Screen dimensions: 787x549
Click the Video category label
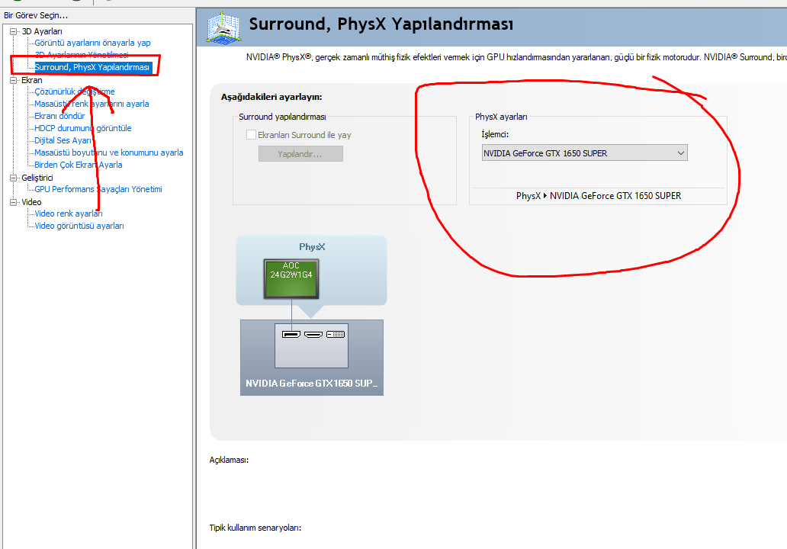pyautogui.click(x=31, y=202)
